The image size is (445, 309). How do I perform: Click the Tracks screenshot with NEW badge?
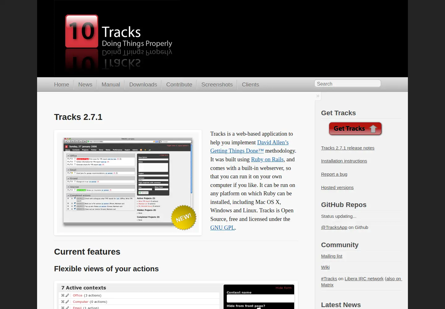[128, 183]
